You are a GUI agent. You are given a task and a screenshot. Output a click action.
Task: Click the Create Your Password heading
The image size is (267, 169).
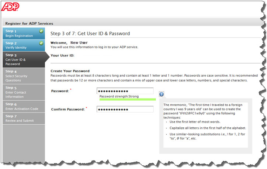pos(70,71)
